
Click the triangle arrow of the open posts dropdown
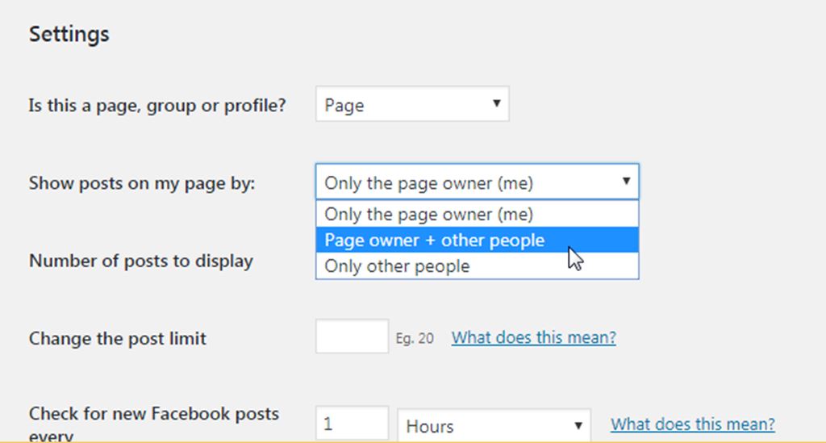coord(626,182)
